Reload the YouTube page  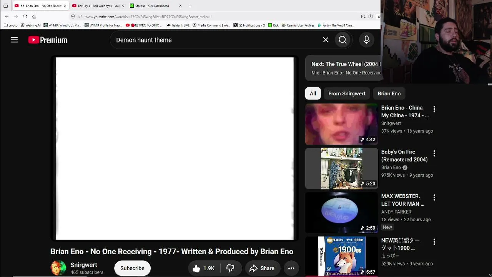click(x=25, y=17)
